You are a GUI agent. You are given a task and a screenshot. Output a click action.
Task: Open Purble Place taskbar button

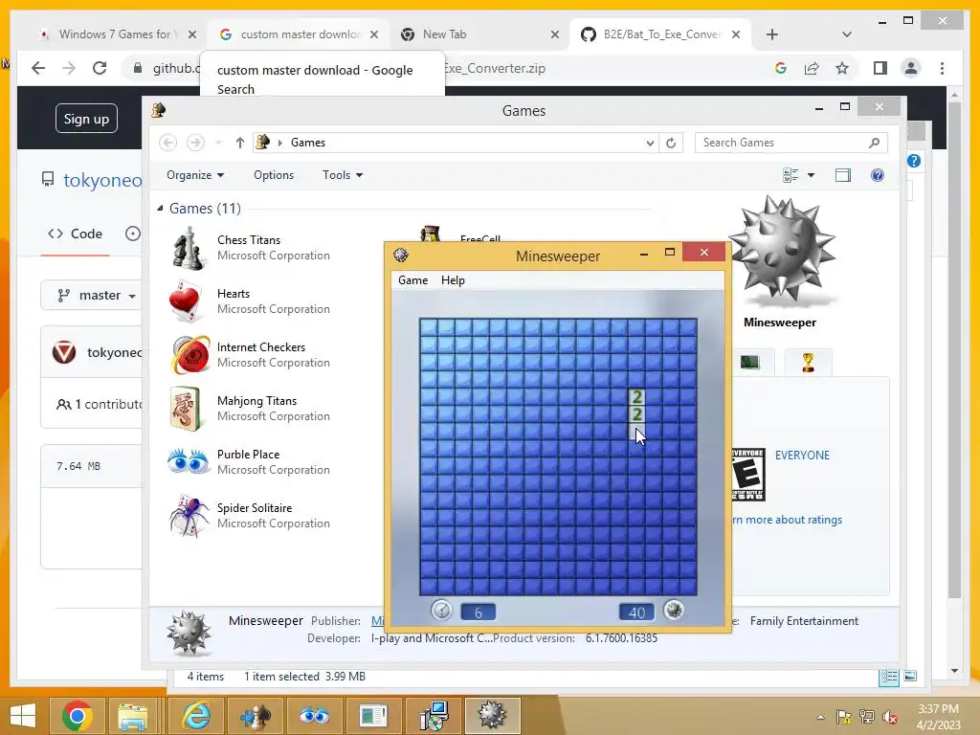pos(314,716)
